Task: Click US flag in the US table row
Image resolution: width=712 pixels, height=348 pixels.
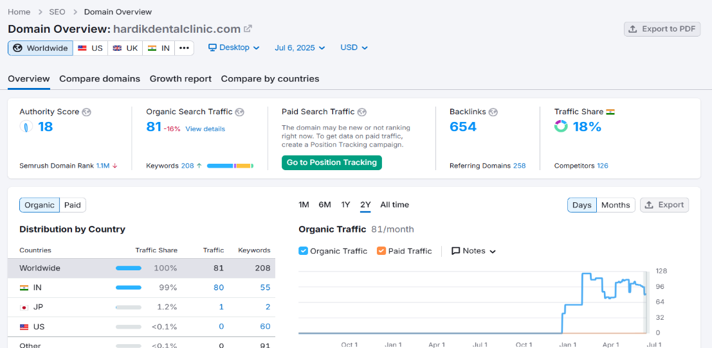Action: [24, 327]
